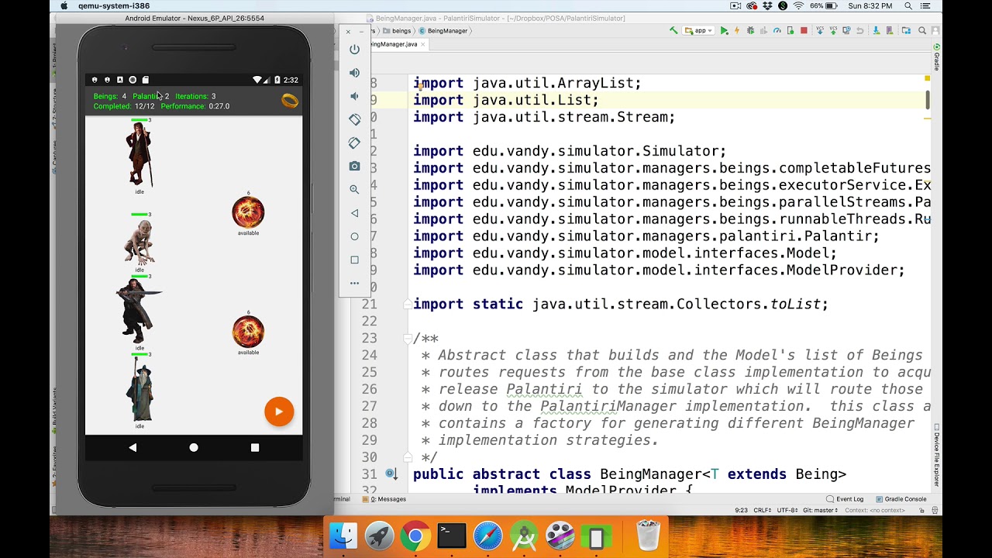Screen dimensions: 992x558
Task: Activate the emulator zoom magnifier
Action: click(354, 189)
